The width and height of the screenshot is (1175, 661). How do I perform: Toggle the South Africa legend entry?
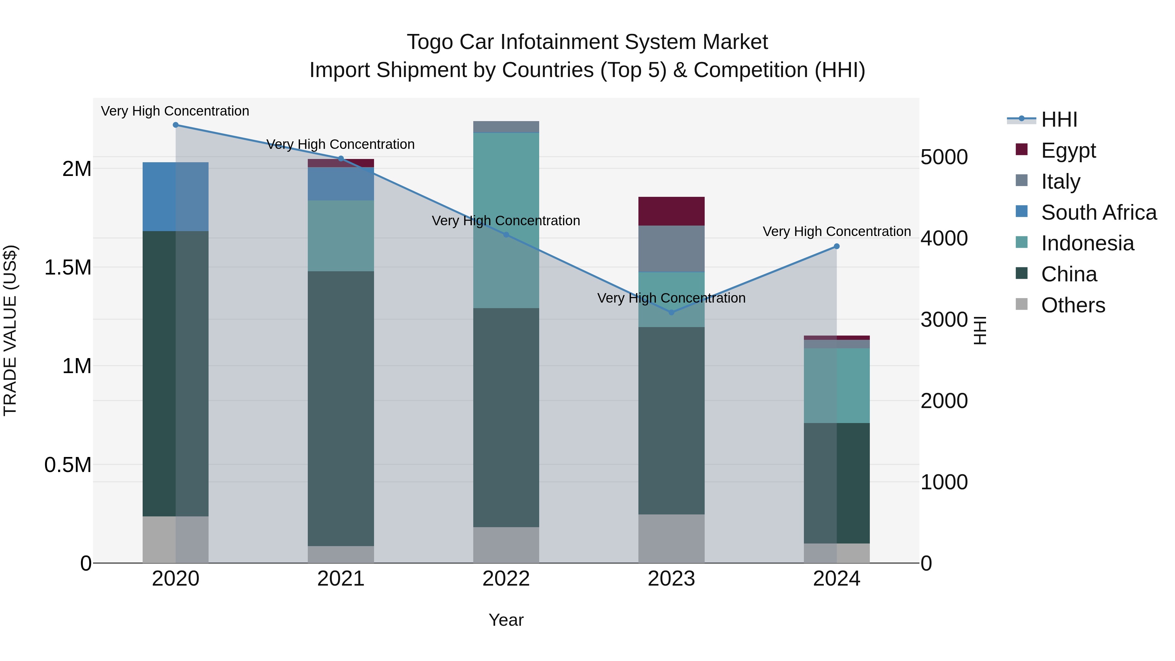(x=1086, y=212)
